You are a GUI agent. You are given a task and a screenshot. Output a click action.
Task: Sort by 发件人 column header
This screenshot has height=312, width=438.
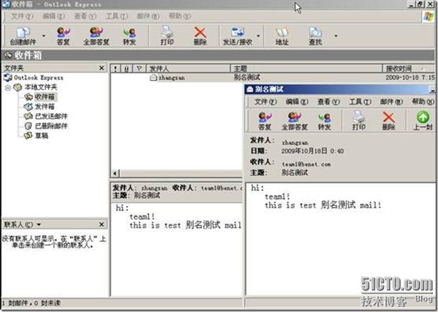pyautogui.click(x=188, y=68)
